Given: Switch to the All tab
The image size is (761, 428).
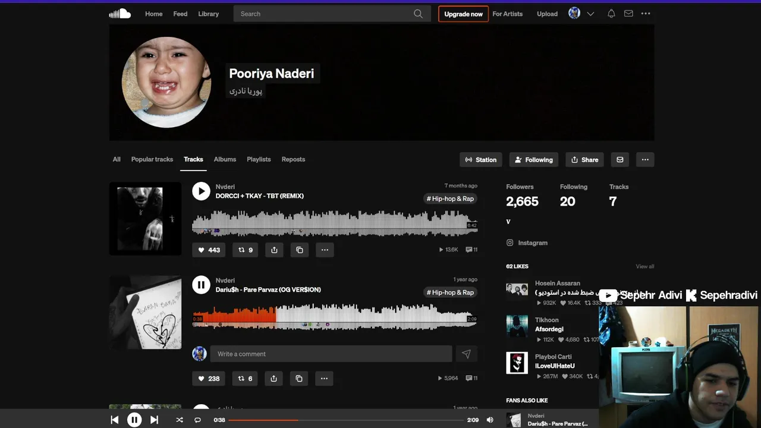Looking at the screenshot, I should click(x=117, y=159).
